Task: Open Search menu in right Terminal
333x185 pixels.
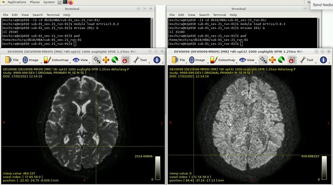Action: tap(204, 15)
